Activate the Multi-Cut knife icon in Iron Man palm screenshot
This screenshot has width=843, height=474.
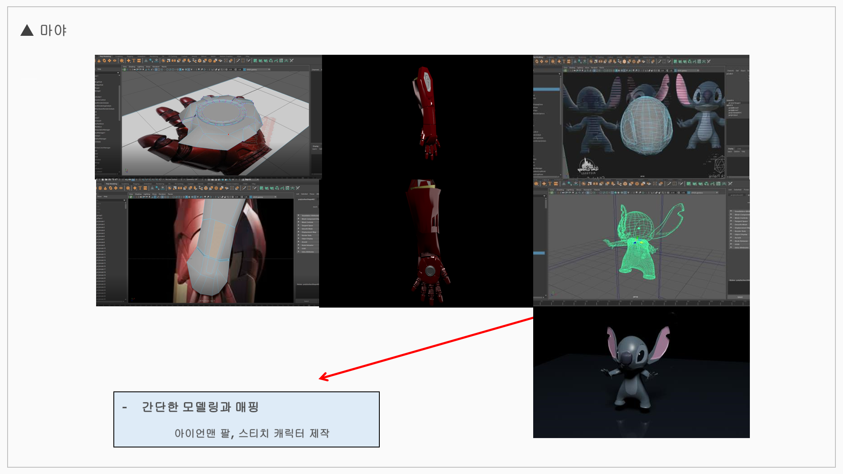(x=238, y=61)
